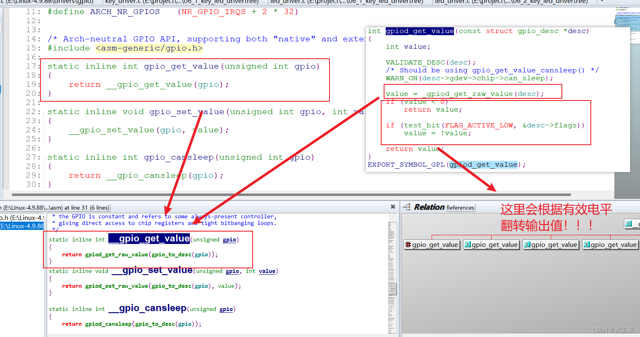Screen dimensions: 640x337
Task: Select the o.h (E:\Linux-4. context list entry
Action: point(22,217)
